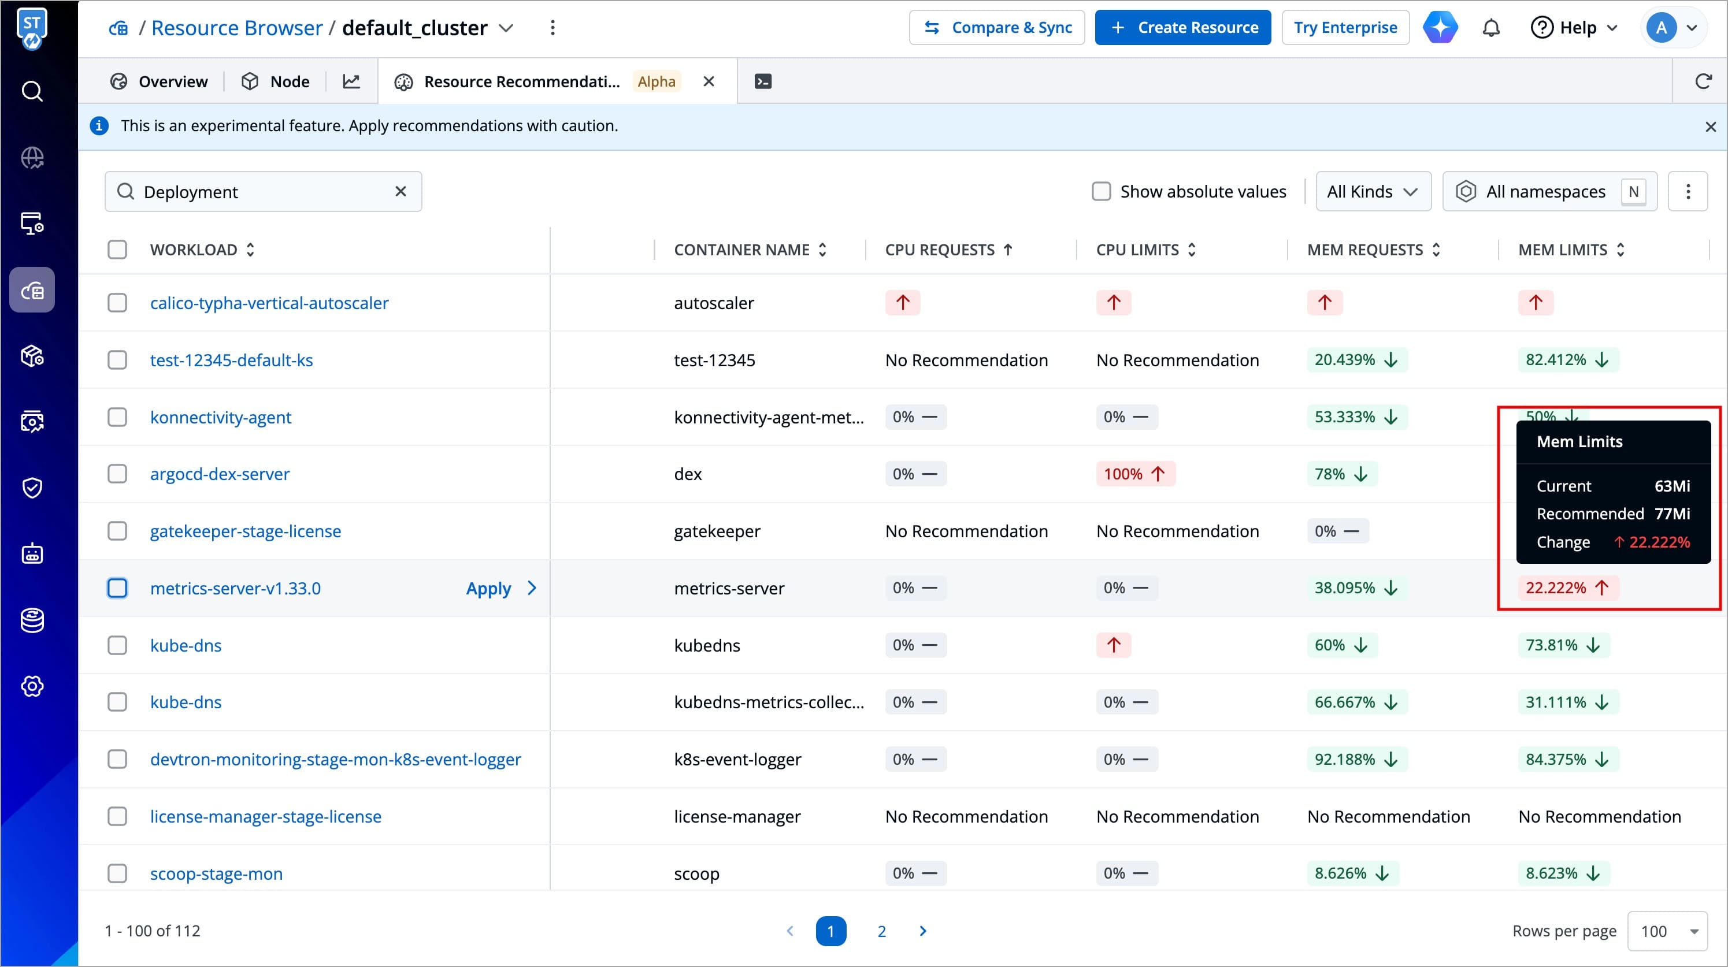This screenshot has width=1728, height=967.
Task: Check the argocd-dex-server row checkbox
Action: tap(117, 474)
